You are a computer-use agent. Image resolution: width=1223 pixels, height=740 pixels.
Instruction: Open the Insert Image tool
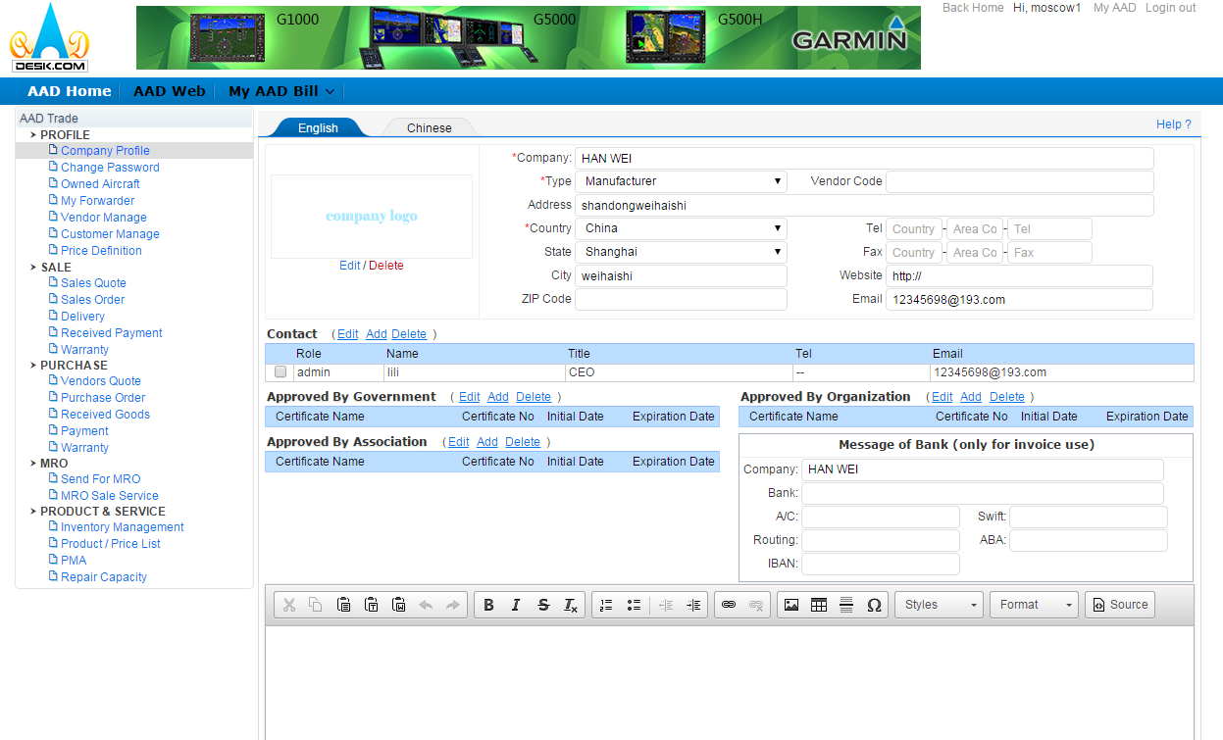(791, 605)
